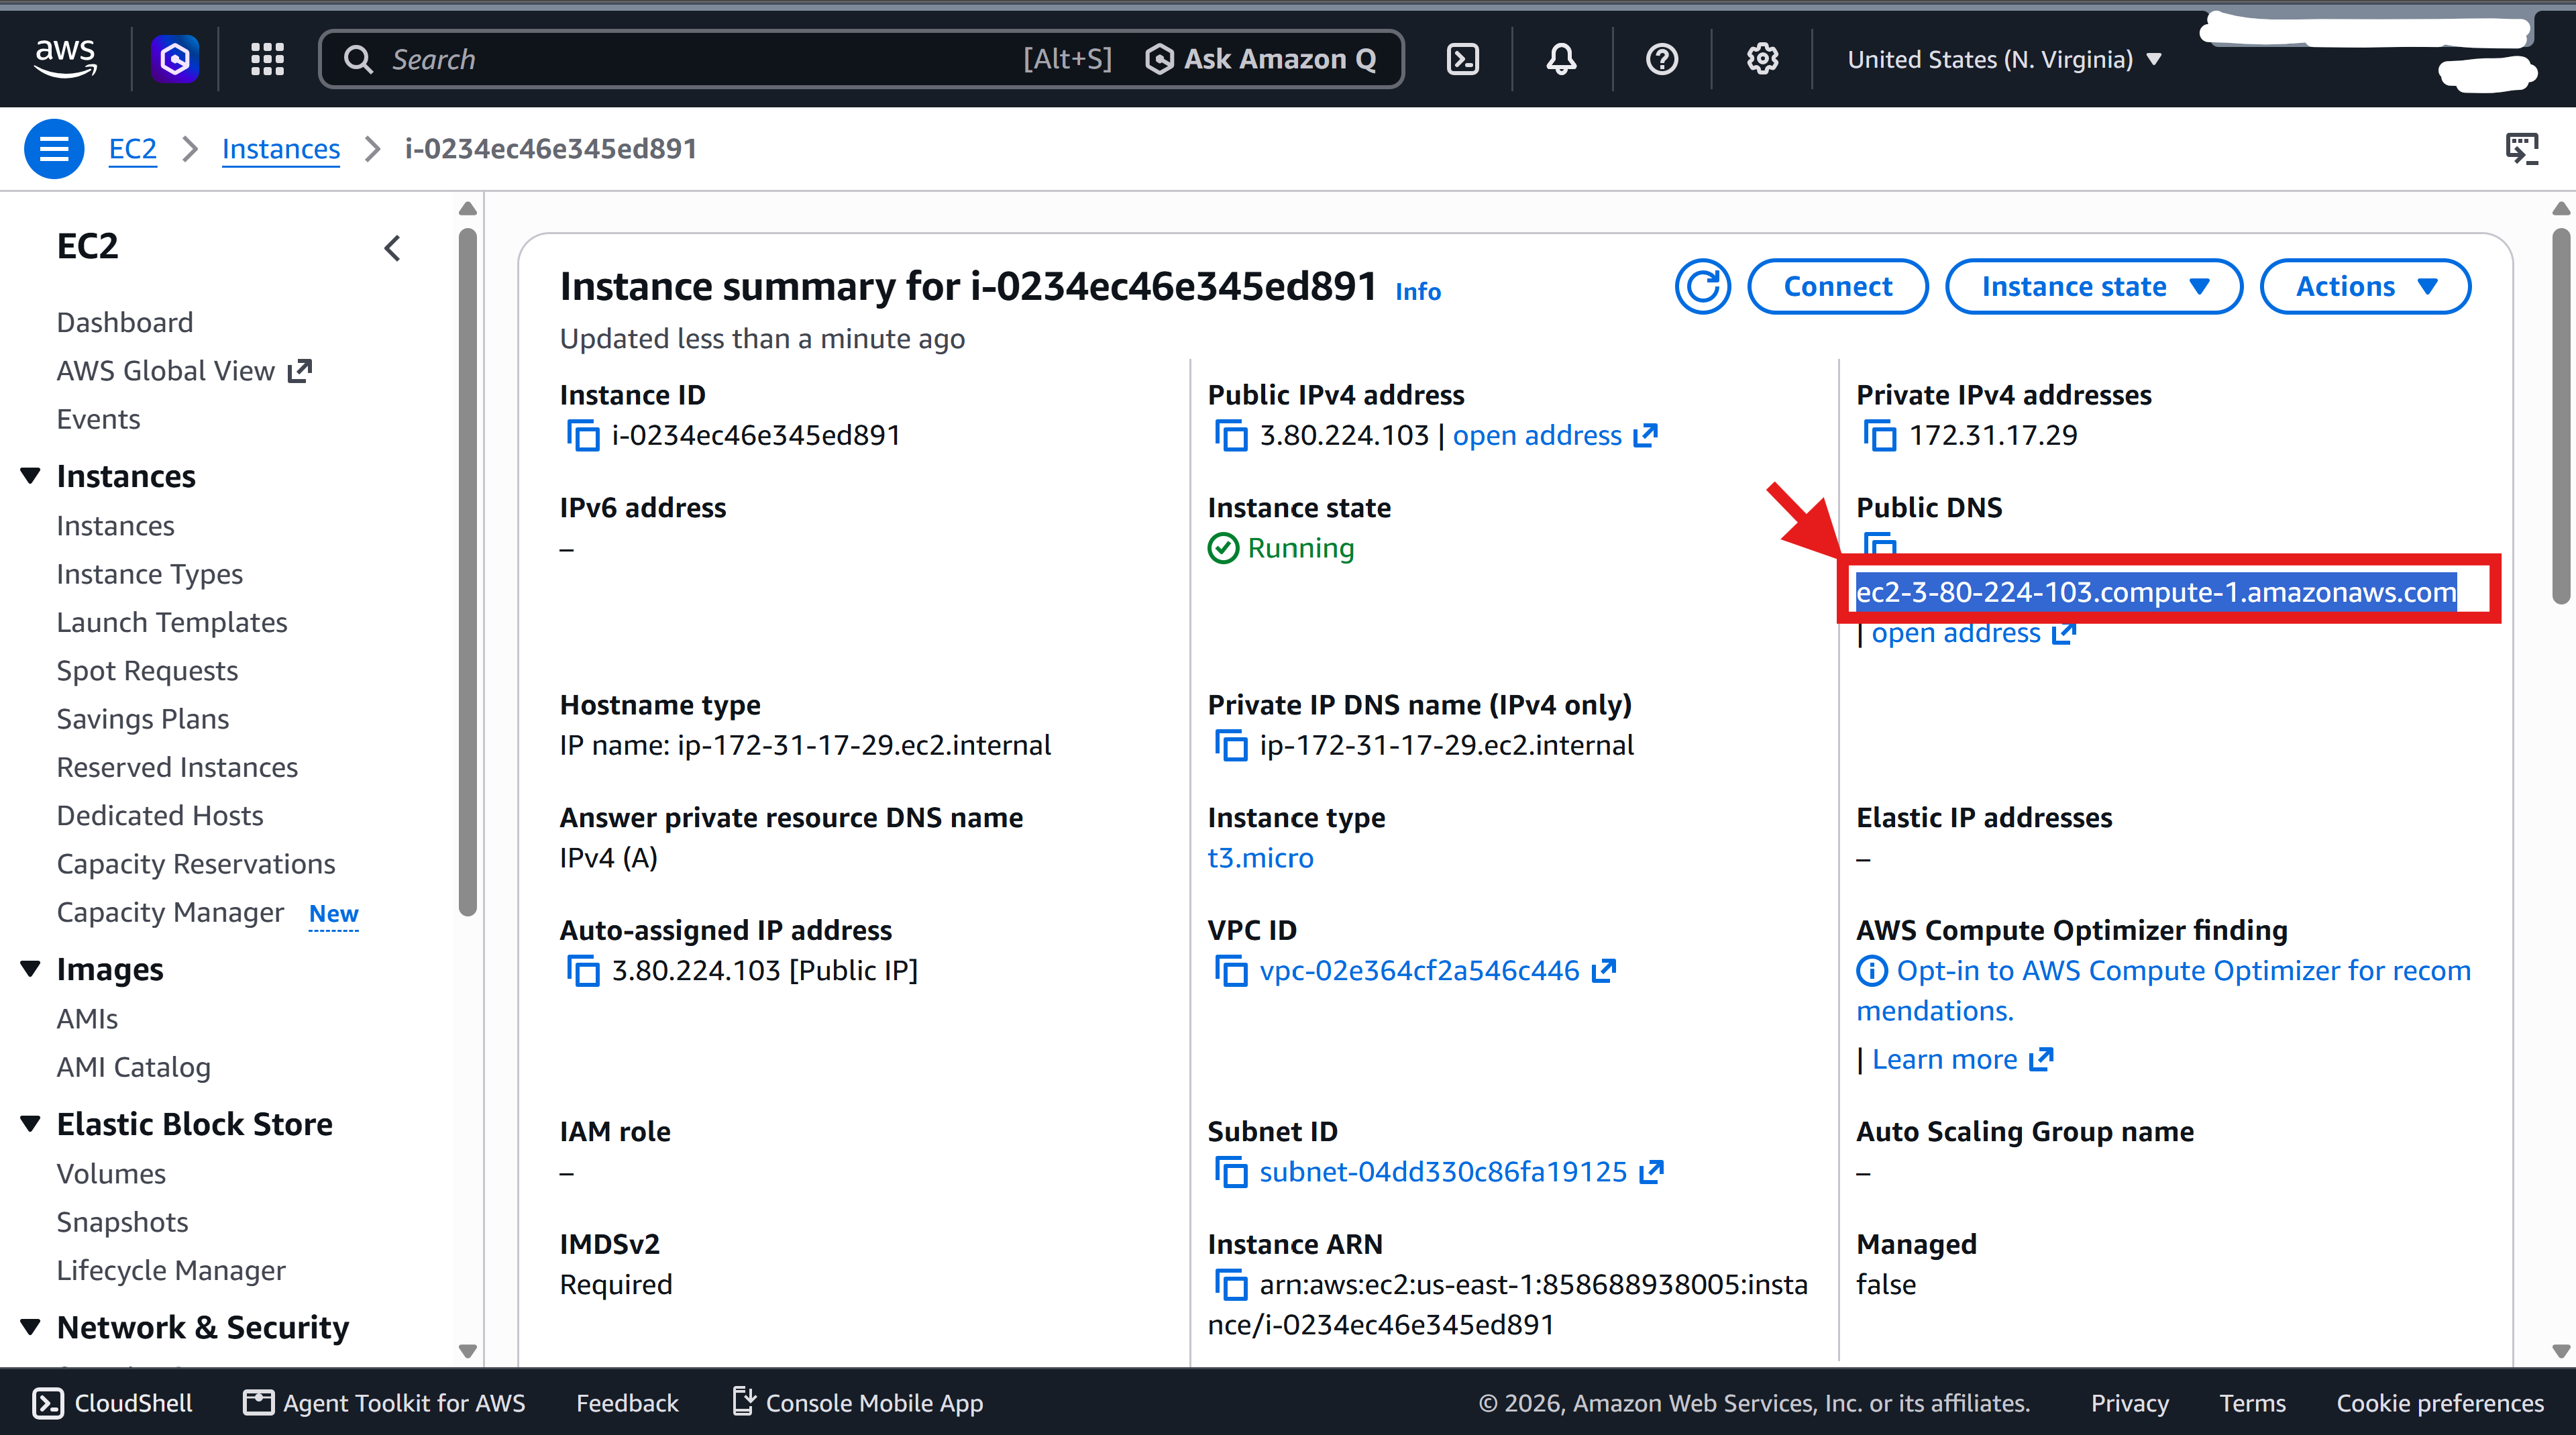Image resolution: width=2576 pixels, height=1435 pixels.
Task: Open Dashboard in the sidebar
Action: pos(125,322)
